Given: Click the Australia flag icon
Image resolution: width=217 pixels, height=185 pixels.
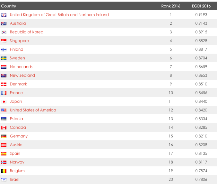Looking at the screenshot, I should pyautogui.click(x=4, y=23).
